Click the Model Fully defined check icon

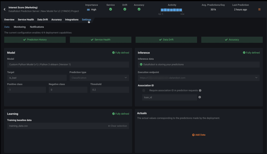click(113, 53)
